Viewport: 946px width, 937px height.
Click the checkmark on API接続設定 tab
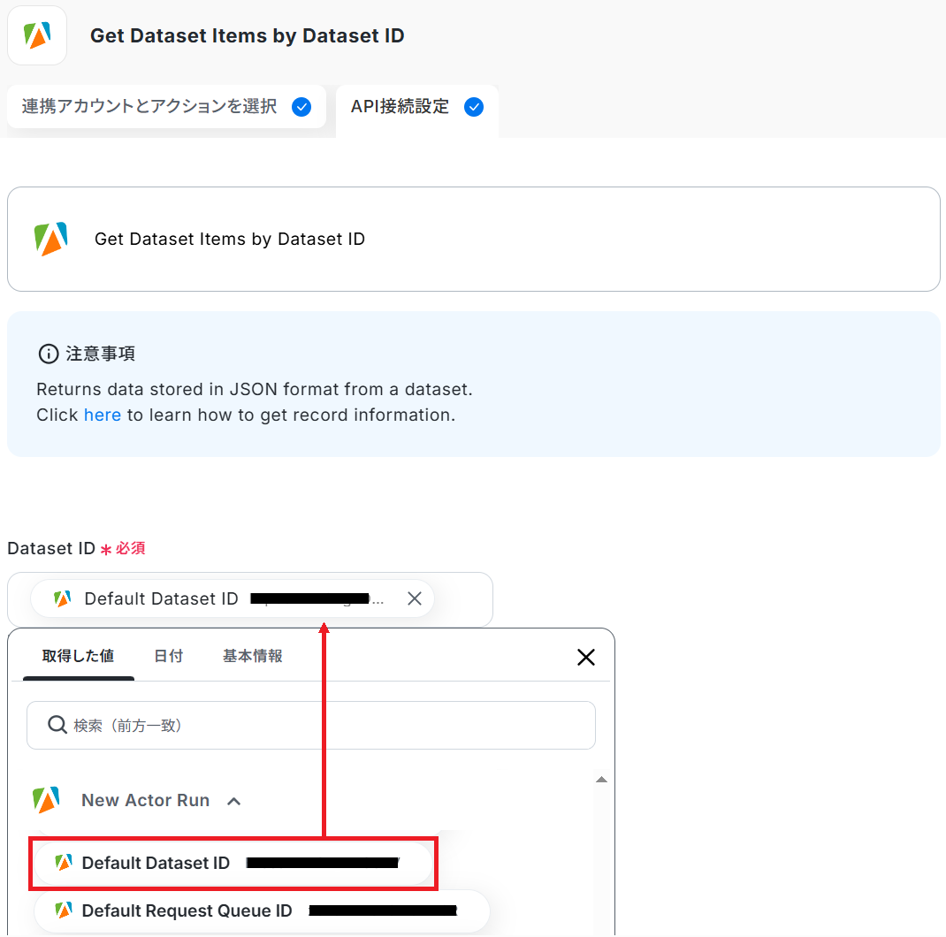(x=474, y=107)
